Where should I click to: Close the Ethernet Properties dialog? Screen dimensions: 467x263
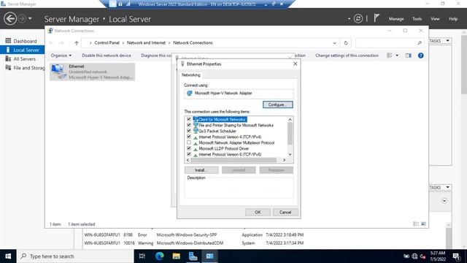coord(295,64)
